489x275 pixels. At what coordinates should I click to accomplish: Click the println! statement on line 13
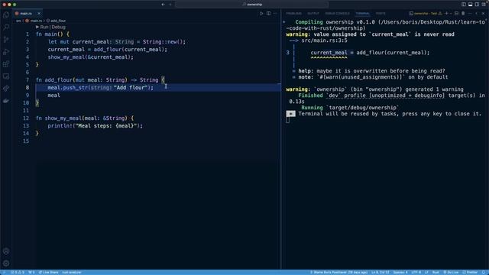pos(95,126)
